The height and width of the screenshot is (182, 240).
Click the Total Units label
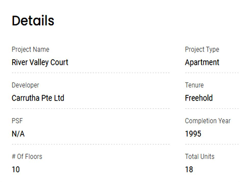pyautogui.click(x=200, y=157)
